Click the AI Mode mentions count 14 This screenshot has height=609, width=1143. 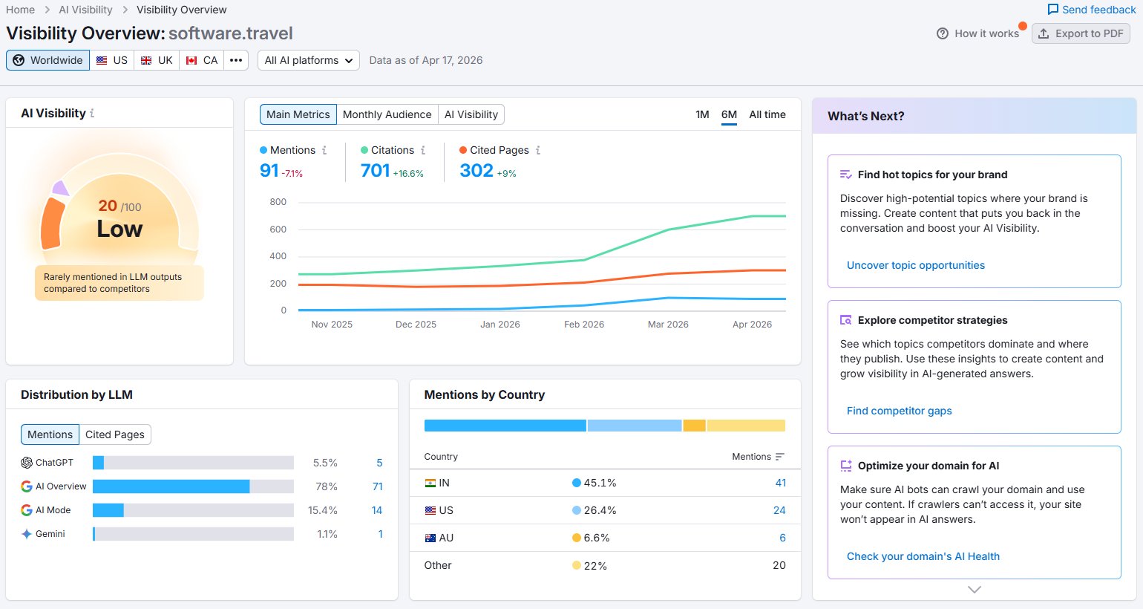tap(377, 510)
